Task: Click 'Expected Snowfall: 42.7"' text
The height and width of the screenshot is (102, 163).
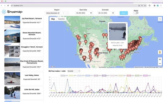Action: (x=32, y=22)
